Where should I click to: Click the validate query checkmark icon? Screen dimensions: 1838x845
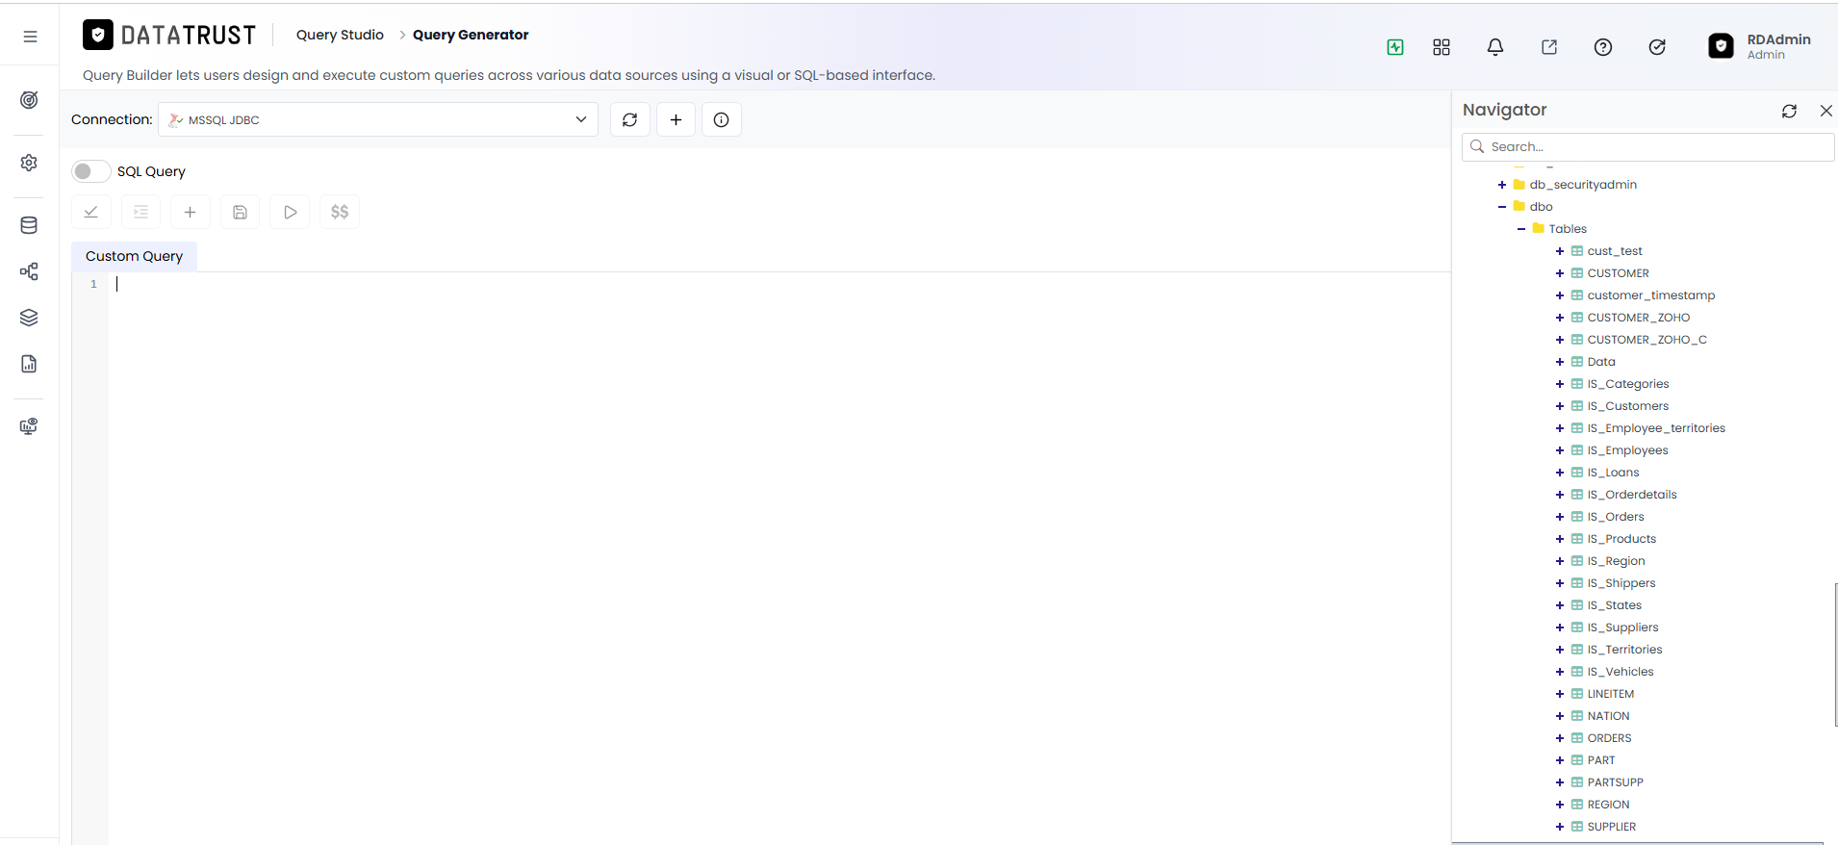click(91, 212)
